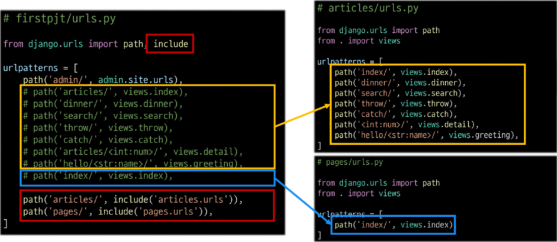Screen dimensions: 557x242
Task: Click 'from . import views' in pages panel
Action: (x=359, y=193)
